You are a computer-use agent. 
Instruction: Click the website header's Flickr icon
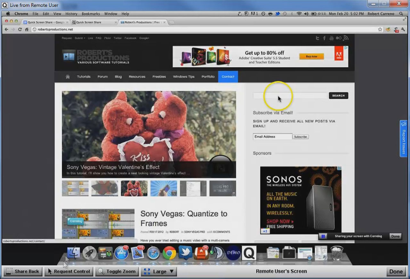339,38
